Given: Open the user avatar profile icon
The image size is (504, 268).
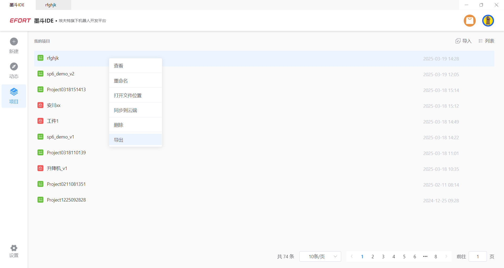Looking at the screenshot, I should (488, 20).
